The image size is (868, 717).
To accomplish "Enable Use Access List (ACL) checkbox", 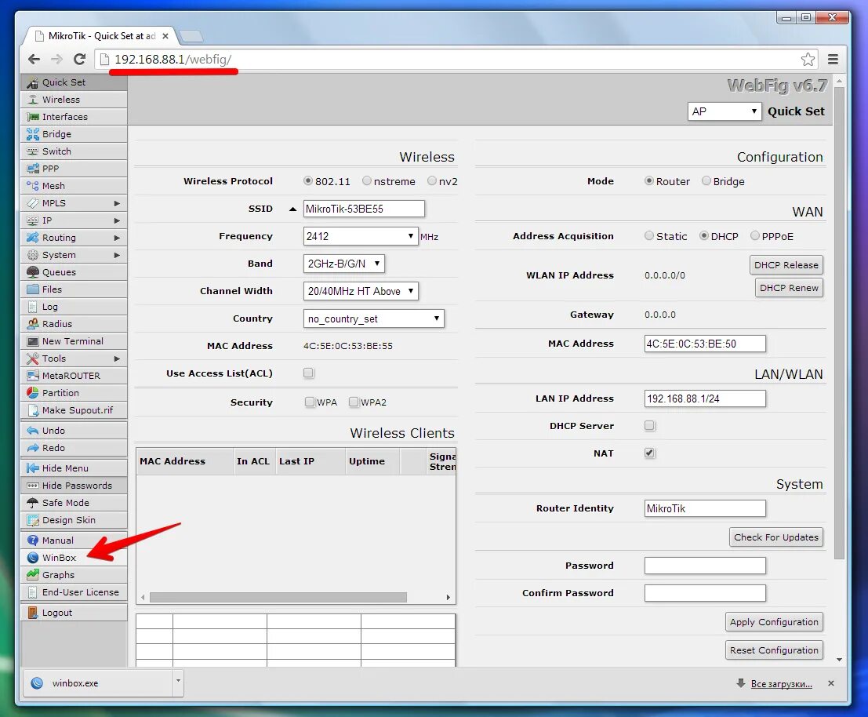I will point(308,373).
